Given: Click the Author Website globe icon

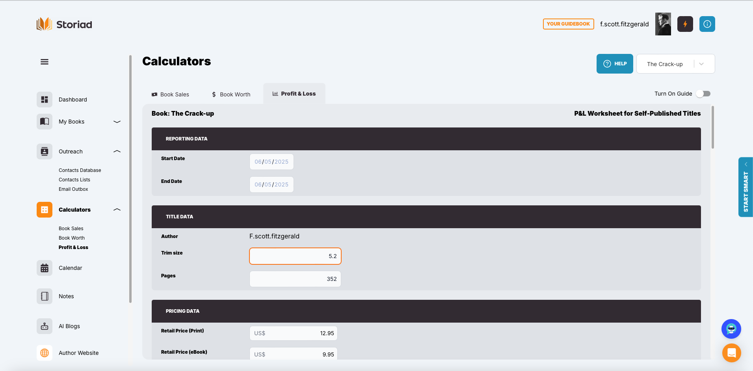Looking at the screenshot, I should [x=45, y=353].
